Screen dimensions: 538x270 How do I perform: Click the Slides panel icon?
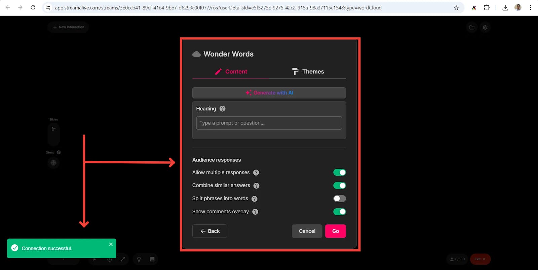(x=53, y=129)
